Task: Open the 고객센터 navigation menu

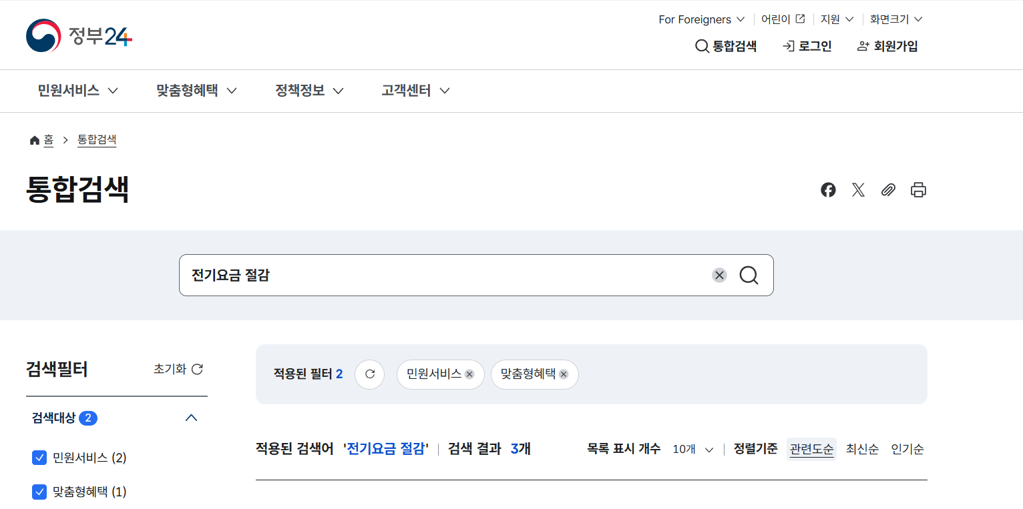Action: coord(415,91)
